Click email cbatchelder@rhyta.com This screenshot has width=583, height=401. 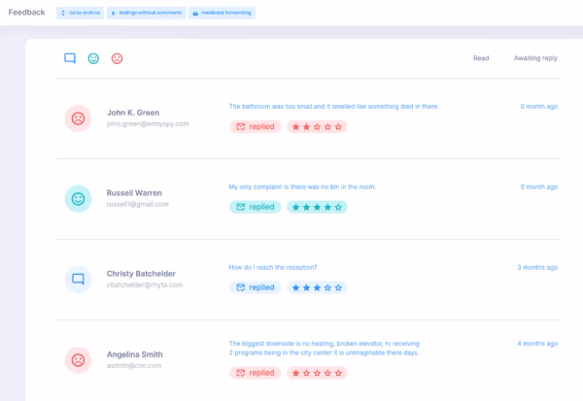click(145, 284)
